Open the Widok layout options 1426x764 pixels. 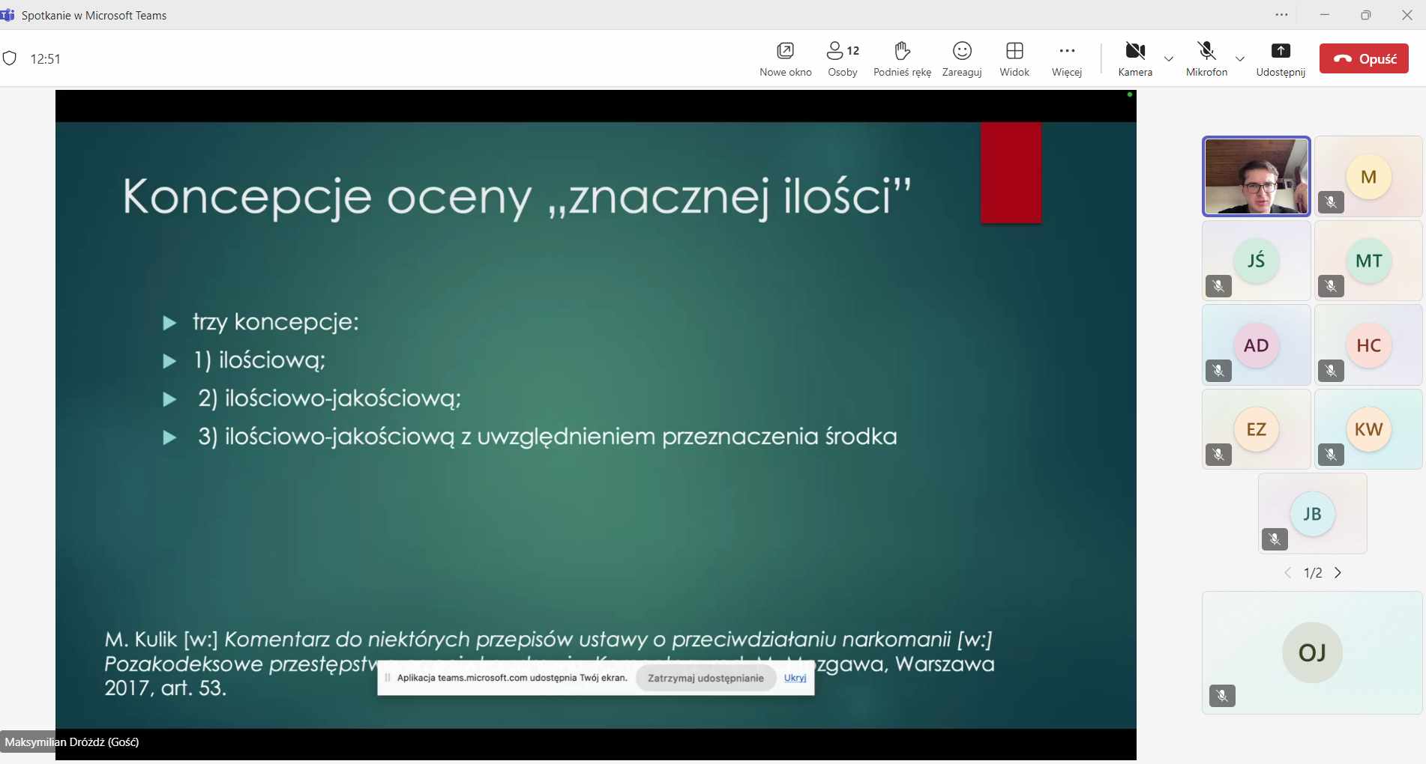(x=1014, y=59)
